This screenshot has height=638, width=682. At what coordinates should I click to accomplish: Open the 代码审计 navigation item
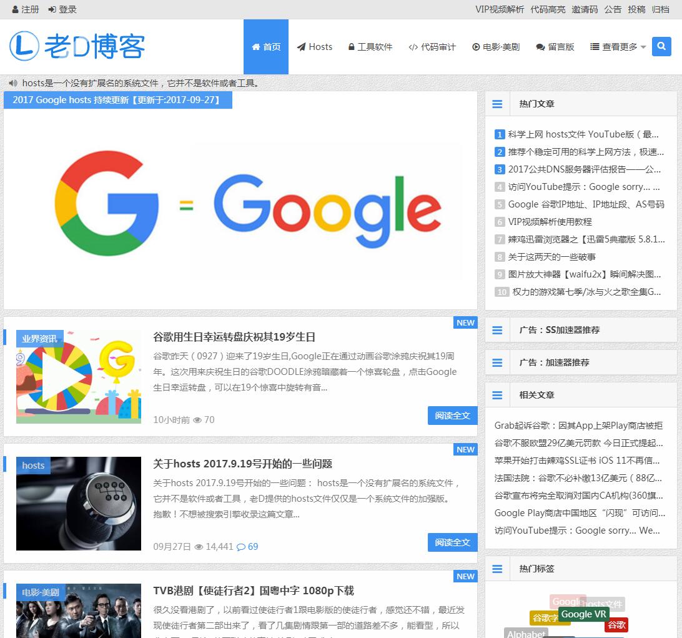coord(432,47)
